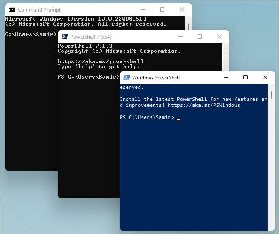Screen dimensions: 279x234
Task: Click the Command Prompt scrollbar thumb
Action: point(189,27)
